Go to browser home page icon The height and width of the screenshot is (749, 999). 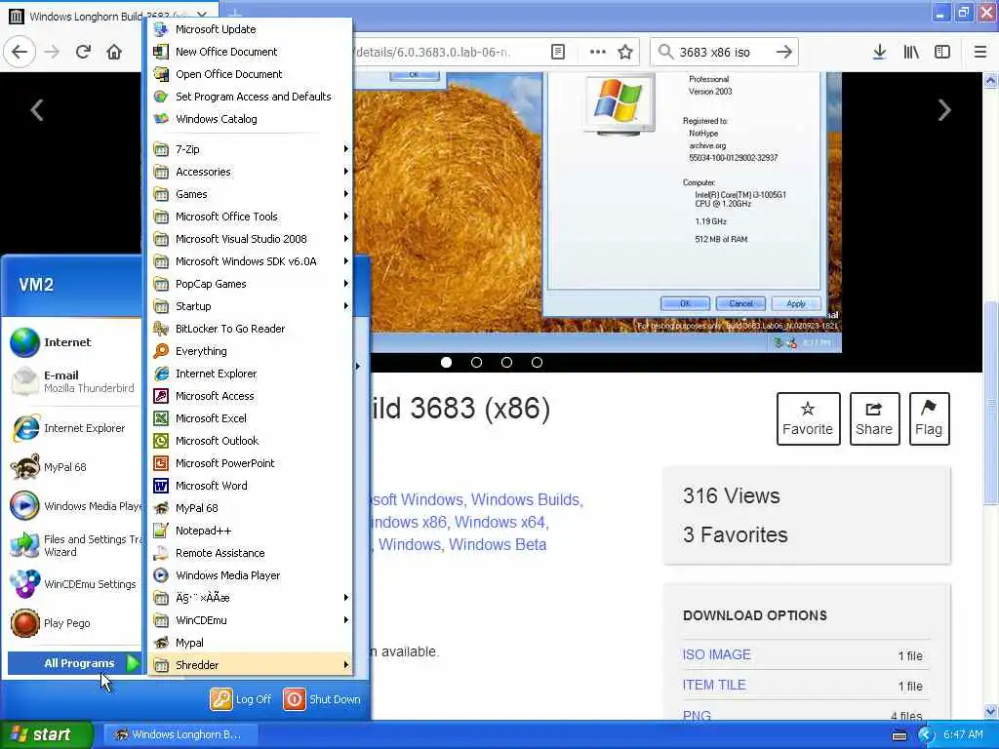(x=114, y=52)
